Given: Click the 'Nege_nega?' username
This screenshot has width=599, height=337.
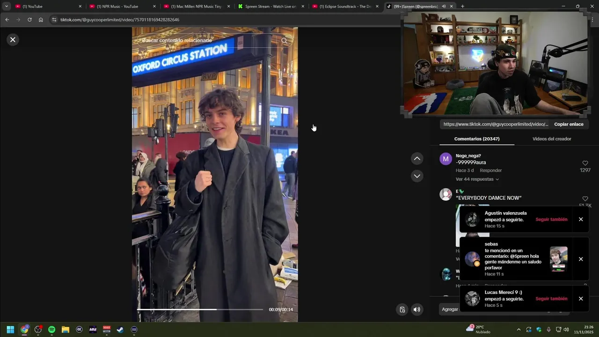Looking at the screenshot, I should tap(468, 156).
